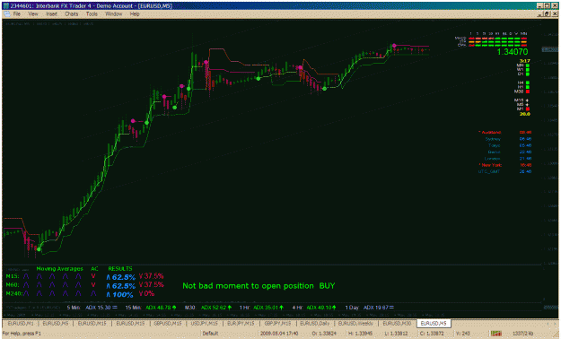The height and width of the screenshot is (339, 561).
Task: Select the 'Not bad moment to open position BUY' label
Action: pos(259,286)
